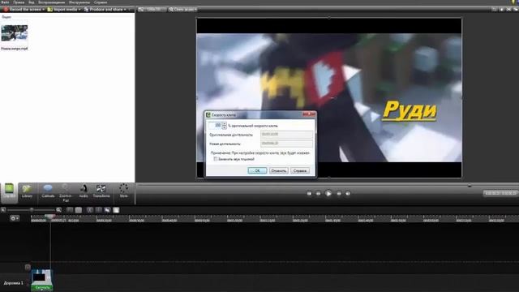Open the Zoom-n-Pan tool
Screen dimensions: 519x292
(66, 193)
